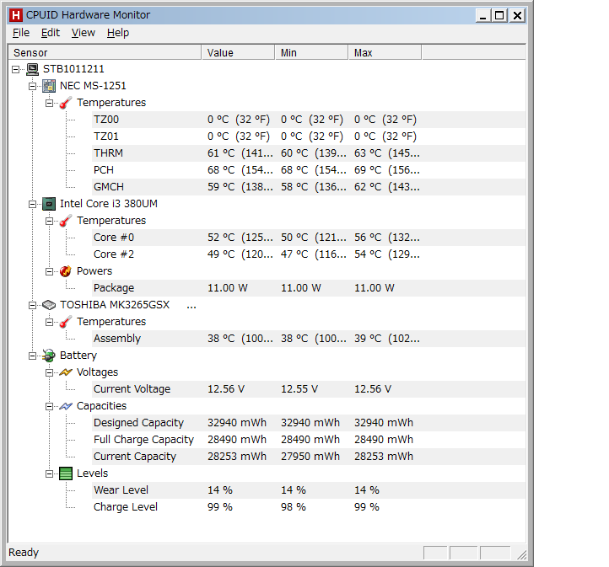Image resolution: width=609 pixels, height=567 pixels.
Task: Click the Voltages lightning icon
Action: pos(66,372)
